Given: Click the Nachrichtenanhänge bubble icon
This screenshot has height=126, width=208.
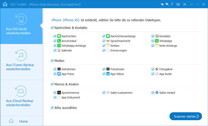Looking at the screenshot, I should click(x=108, y=36).
